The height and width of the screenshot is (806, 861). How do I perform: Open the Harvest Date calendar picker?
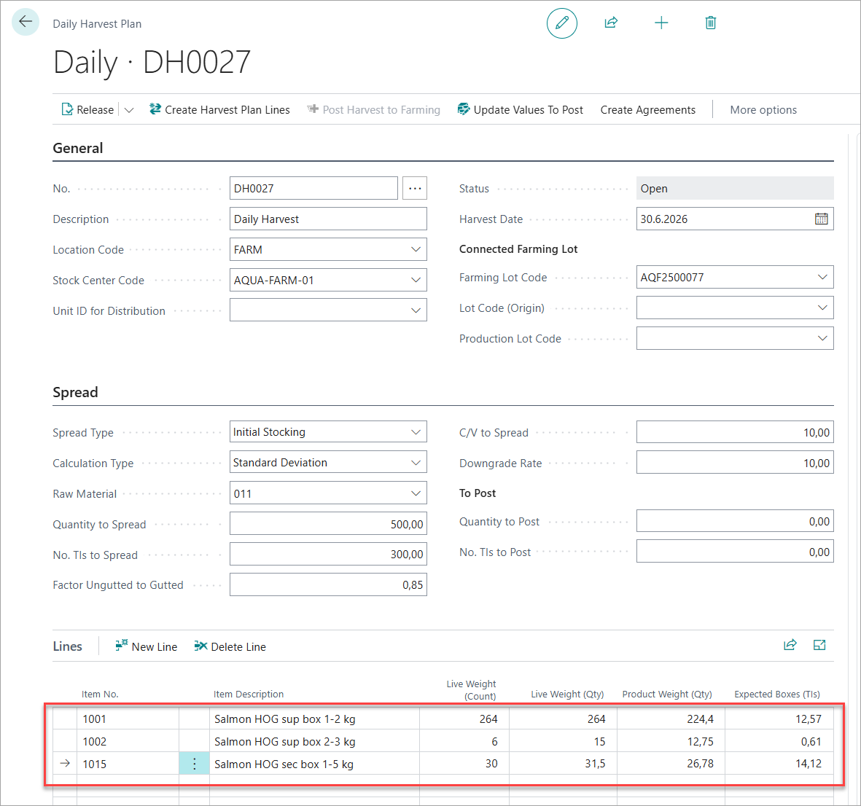point(821,219)
